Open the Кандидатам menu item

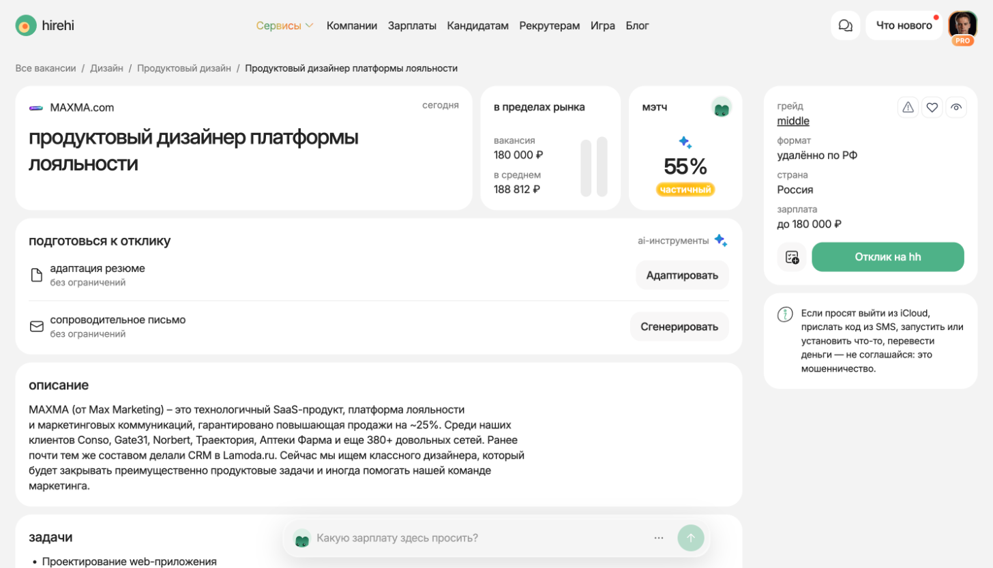tap(478, 26)
